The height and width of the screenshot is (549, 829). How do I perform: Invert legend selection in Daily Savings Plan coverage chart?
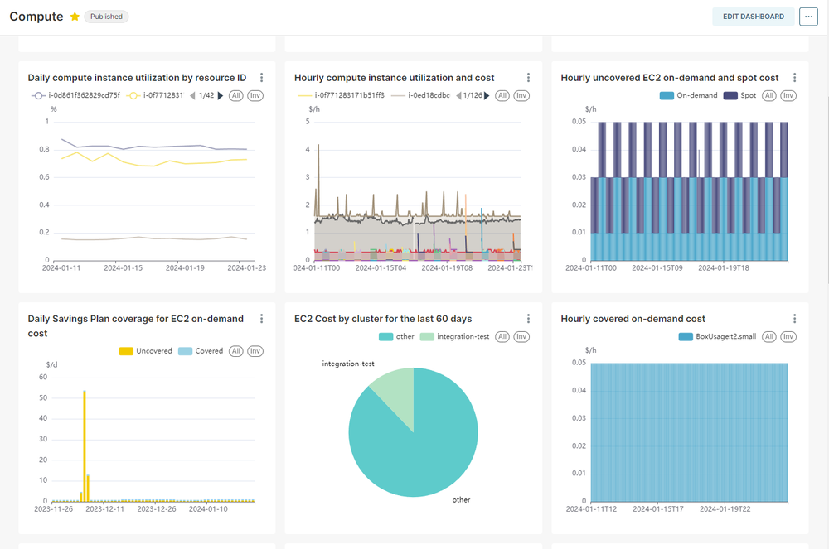[x=255, y=351]
